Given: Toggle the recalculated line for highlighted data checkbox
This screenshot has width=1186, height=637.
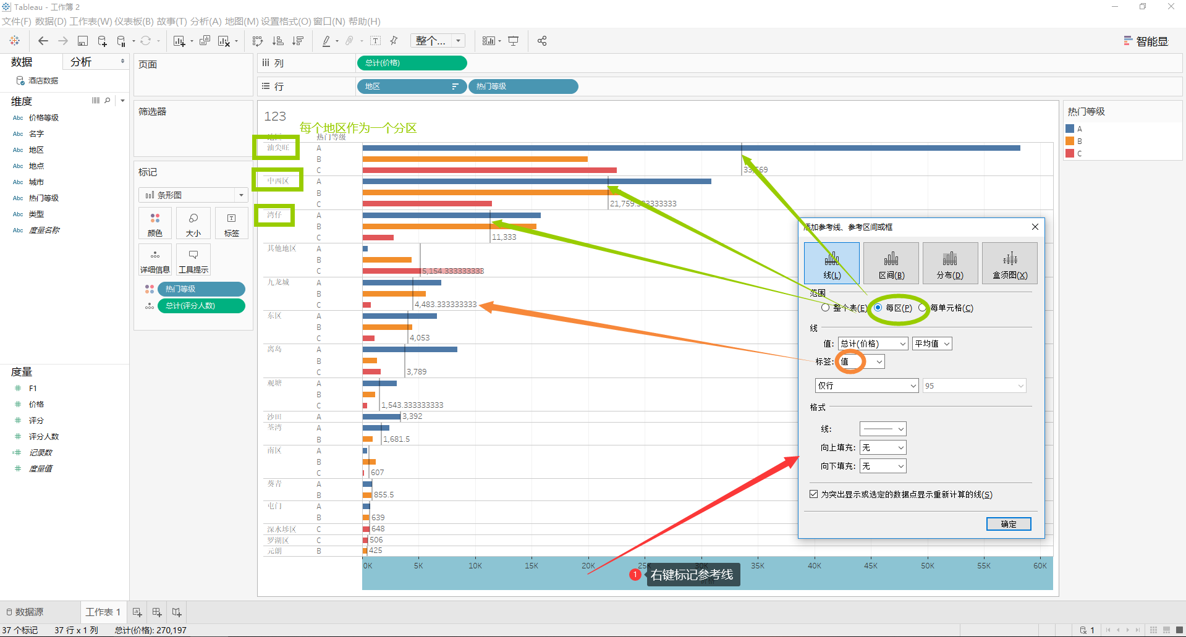Looking at the screenshot, I should pos(814,494).
